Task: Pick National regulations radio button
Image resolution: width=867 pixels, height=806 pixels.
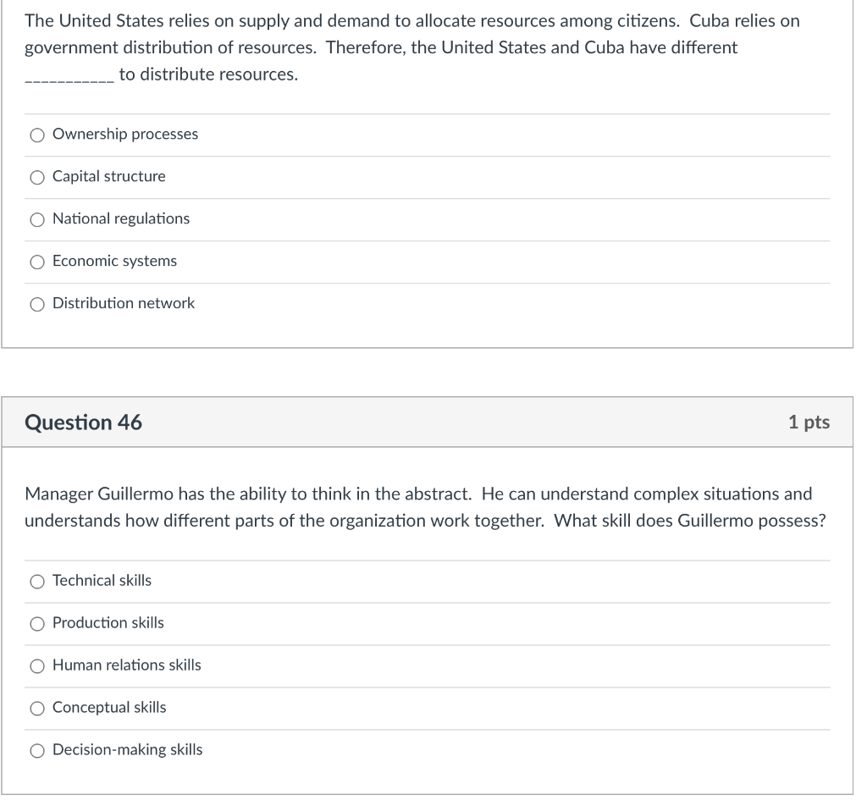Action: pyautogui.click(x=37, y=219)
